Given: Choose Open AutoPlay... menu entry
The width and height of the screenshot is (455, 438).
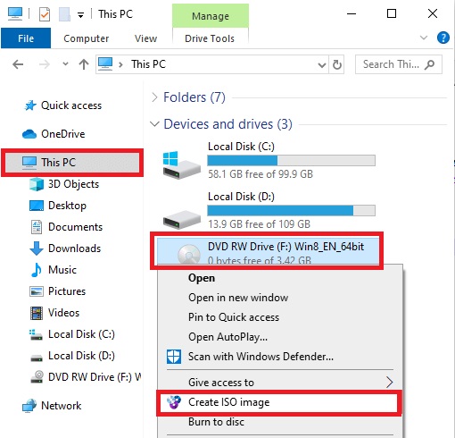Looking at the screenshot, I should (x=227, y=337).
